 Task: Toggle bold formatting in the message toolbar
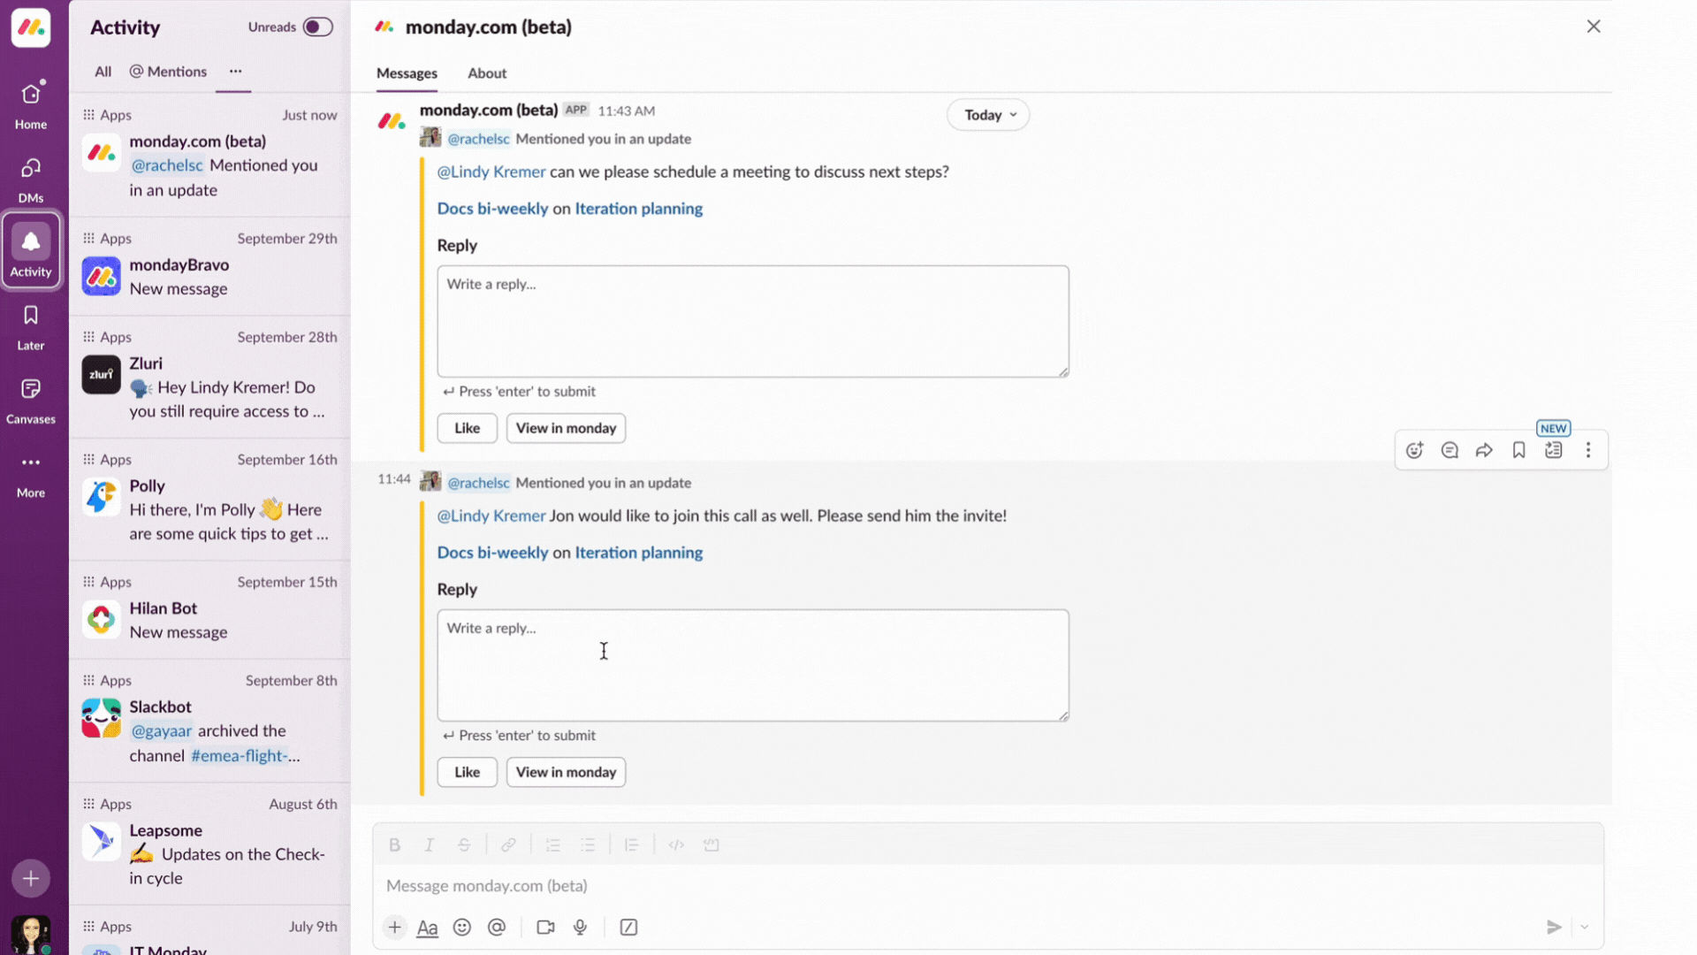pos(394,844)
